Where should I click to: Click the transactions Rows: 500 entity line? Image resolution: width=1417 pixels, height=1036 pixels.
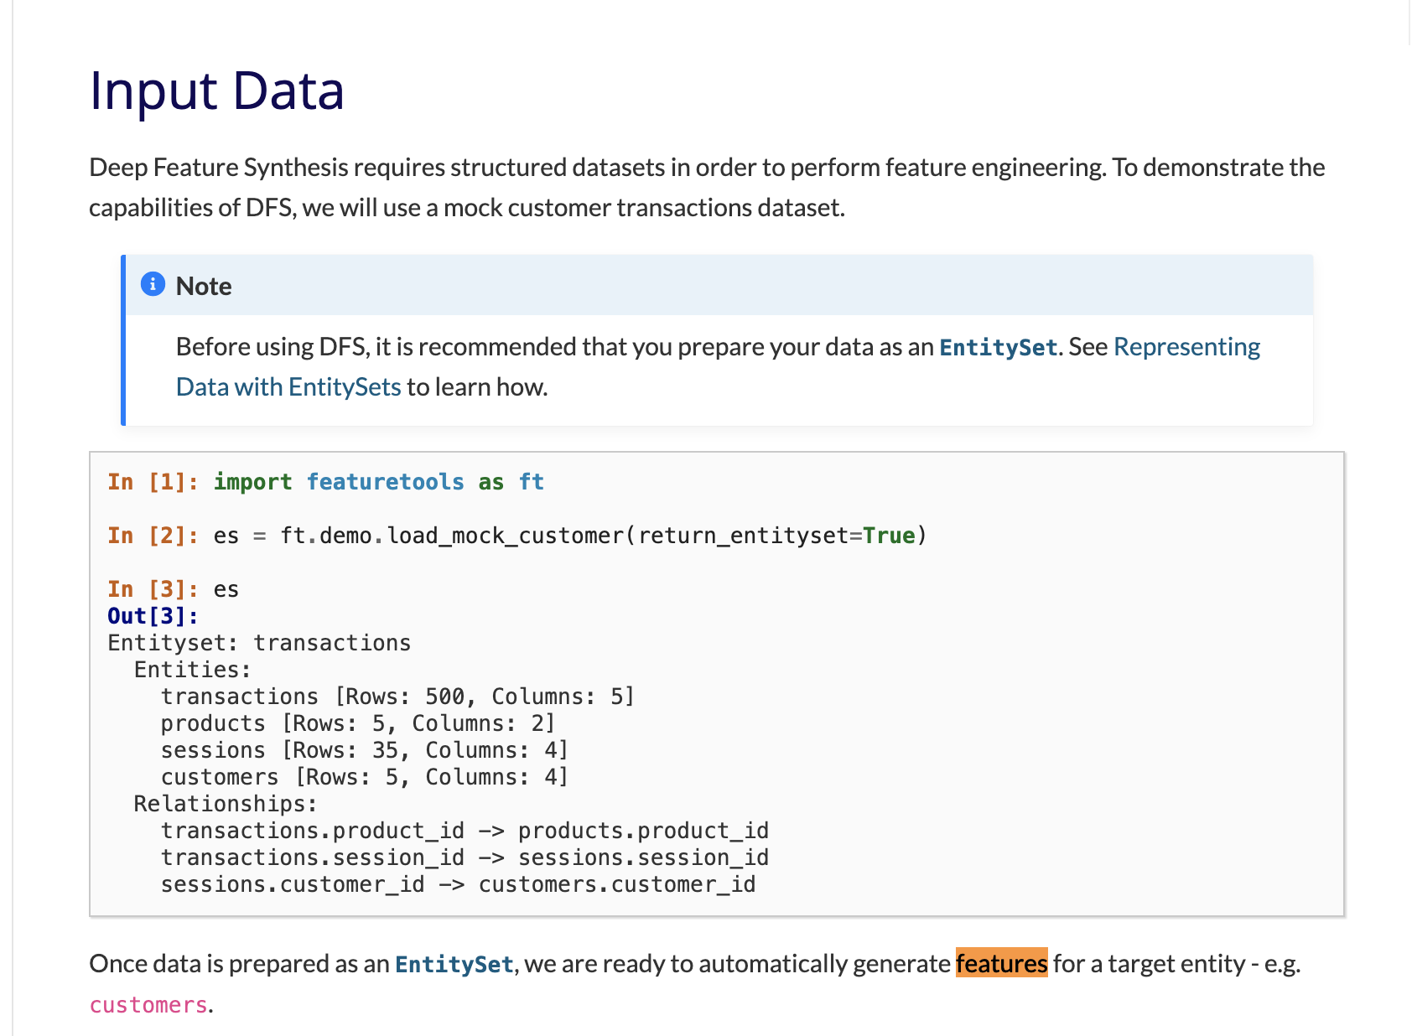397,697
